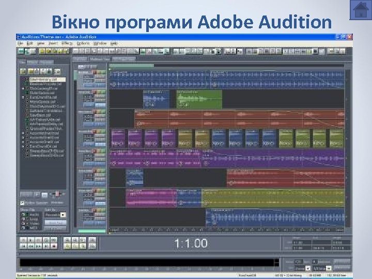The width and height of the screenshot is (372, 279).
Task: Click the Zoom Out Horizontally icon
Action: click(75, 240)
